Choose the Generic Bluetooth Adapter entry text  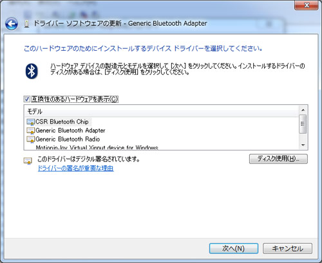(70, 131)
